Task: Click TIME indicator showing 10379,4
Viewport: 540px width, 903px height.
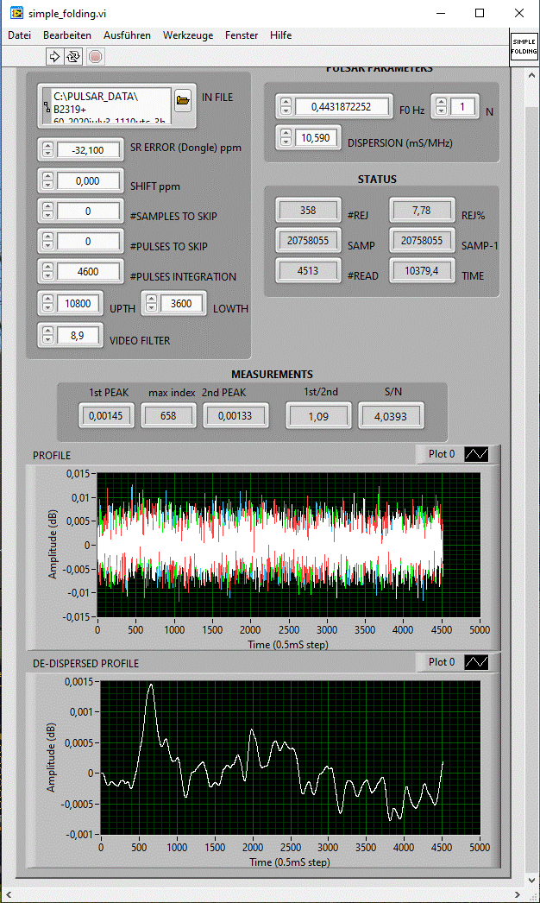Action: click(422, 270)
